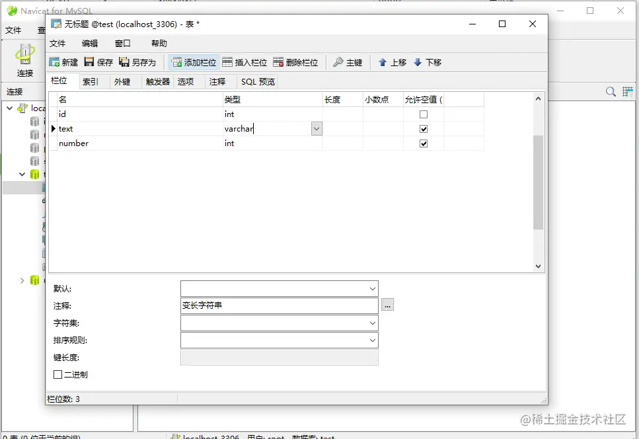639x439 pixels.
Task: Click the table designer window title icon
Action: point(56,24)
